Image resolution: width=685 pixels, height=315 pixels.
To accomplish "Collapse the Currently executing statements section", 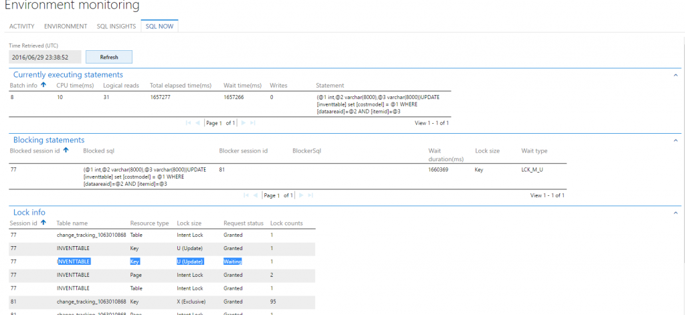I will point(675,75).
